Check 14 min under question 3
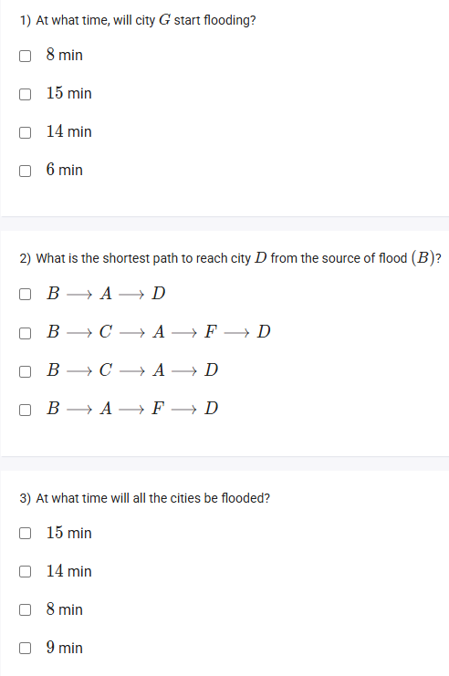The width and height of the screenshot is (449, 676). [25, 572]
